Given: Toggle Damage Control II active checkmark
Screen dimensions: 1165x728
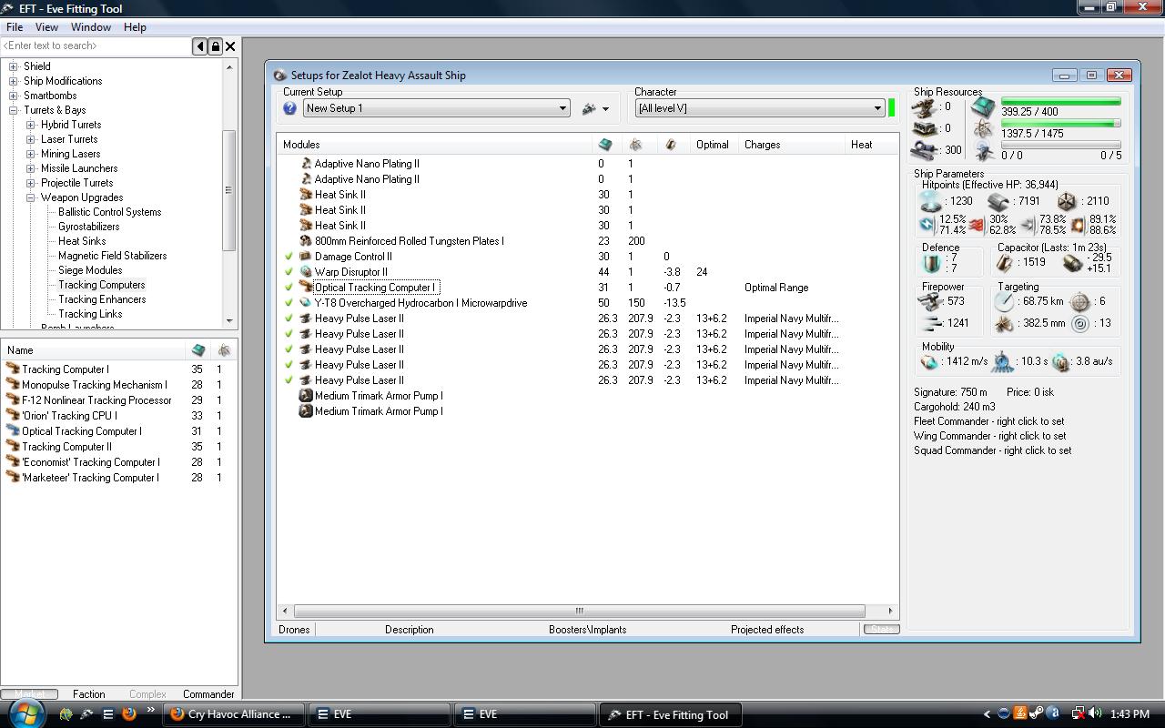Looking at the screenshot, I should tap(289, 257).
